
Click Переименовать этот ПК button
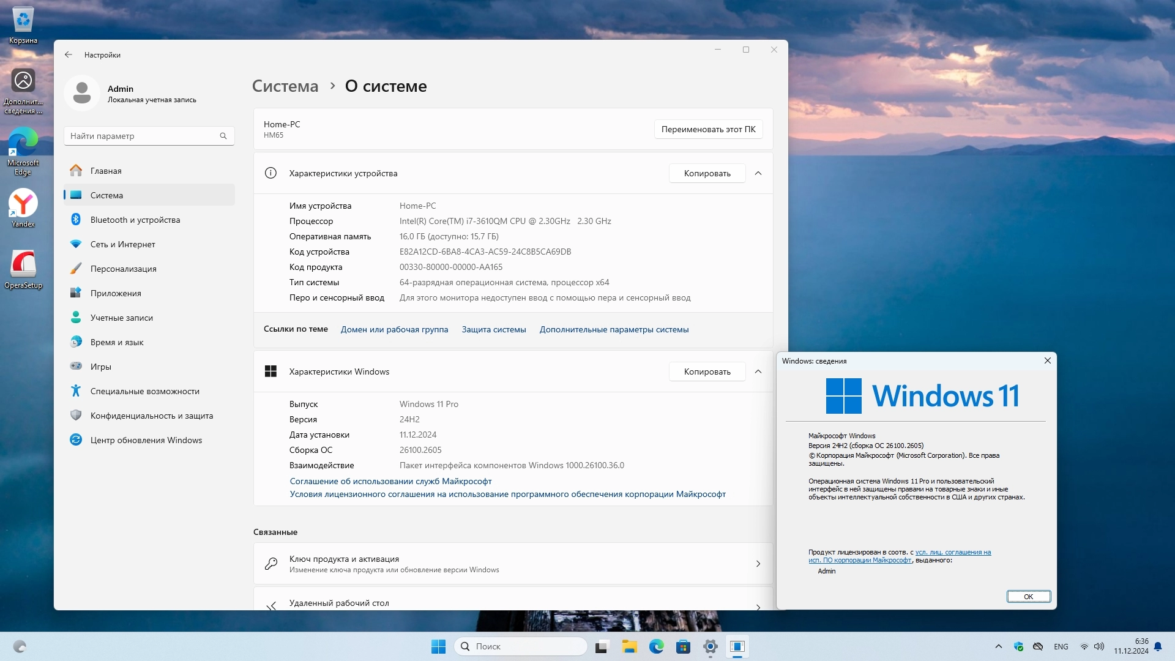click(x=708, y=129)
